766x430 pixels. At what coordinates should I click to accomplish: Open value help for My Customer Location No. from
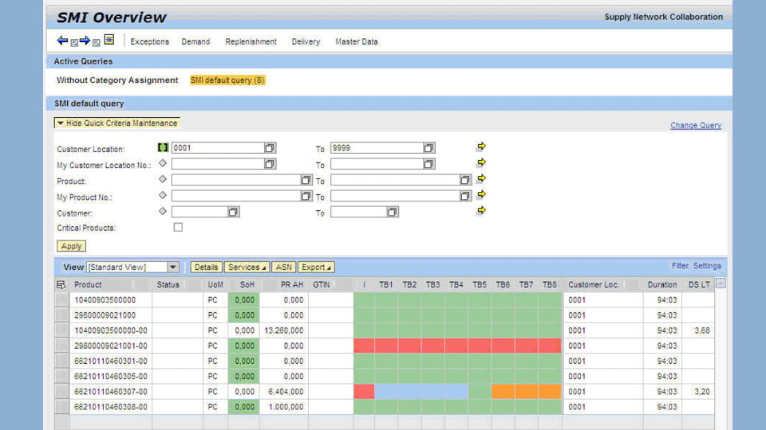(x=270, y=164)
